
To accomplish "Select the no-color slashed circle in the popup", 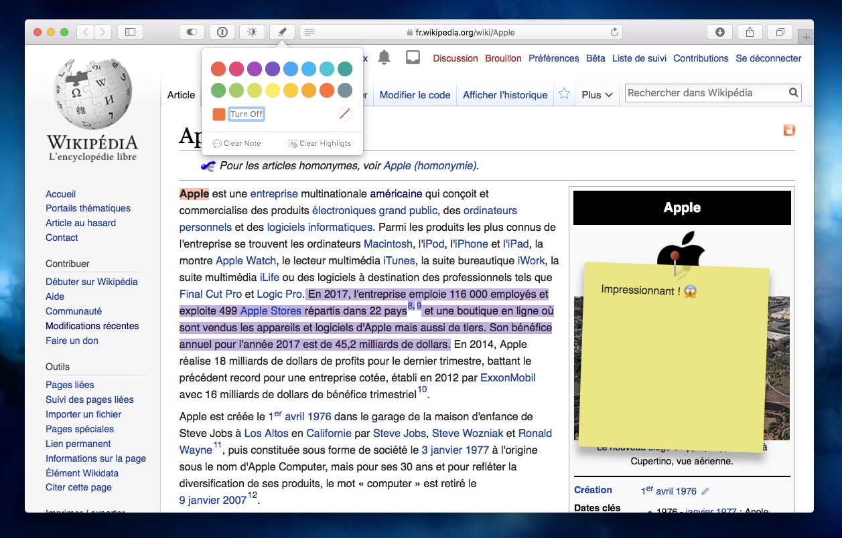I will point(345,114).
